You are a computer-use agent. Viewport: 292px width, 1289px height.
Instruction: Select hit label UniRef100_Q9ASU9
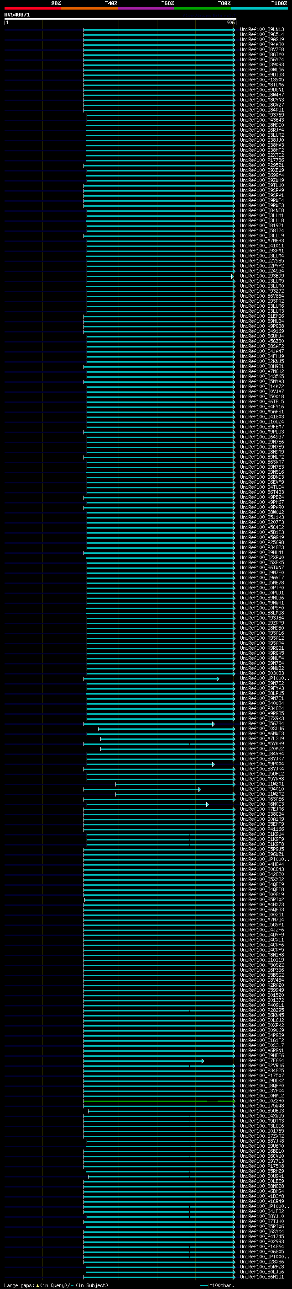[262, 39]
